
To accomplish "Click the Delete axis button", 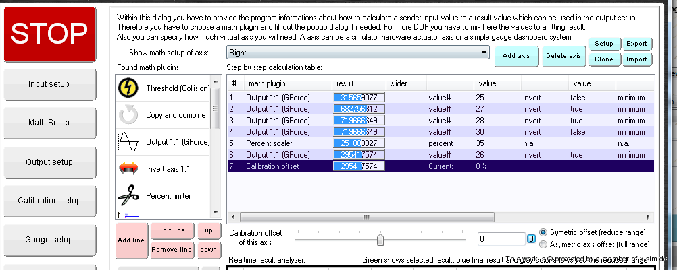I will point(563,56).
